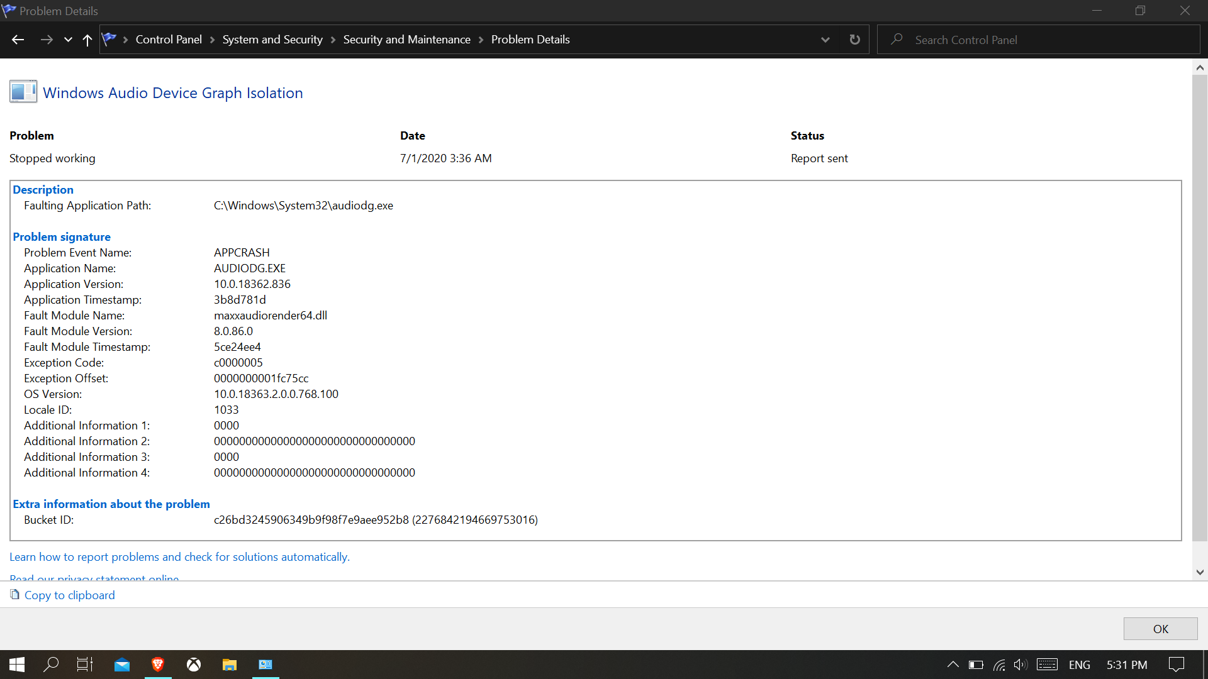
Task: Click the Search Control Panel field
Action: coord(1038,40)
